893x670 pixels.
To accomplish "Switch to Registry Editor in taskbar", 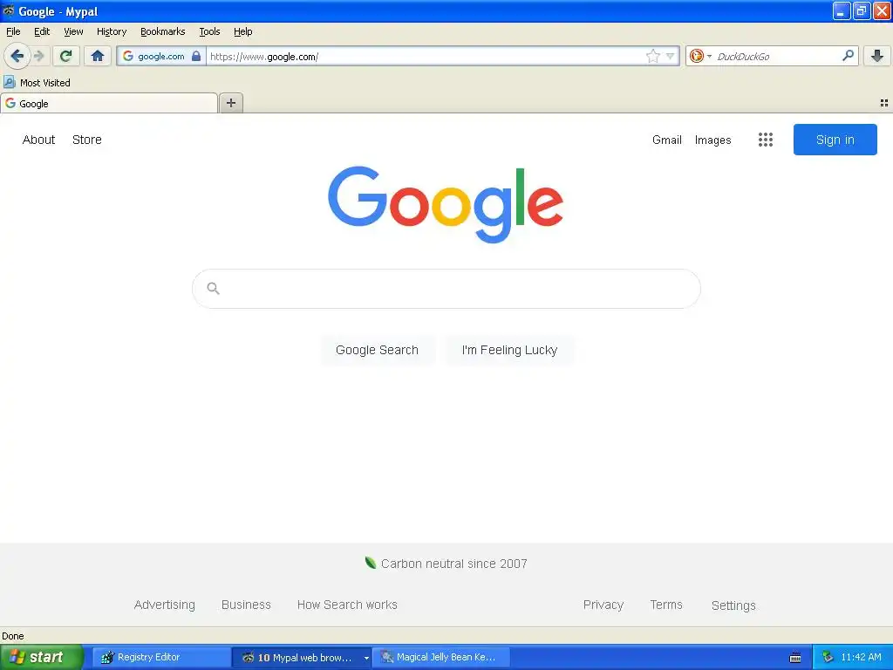I will 161,658.
